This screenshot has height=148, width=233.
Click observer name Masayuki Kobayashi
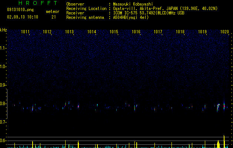coord(133,4)
